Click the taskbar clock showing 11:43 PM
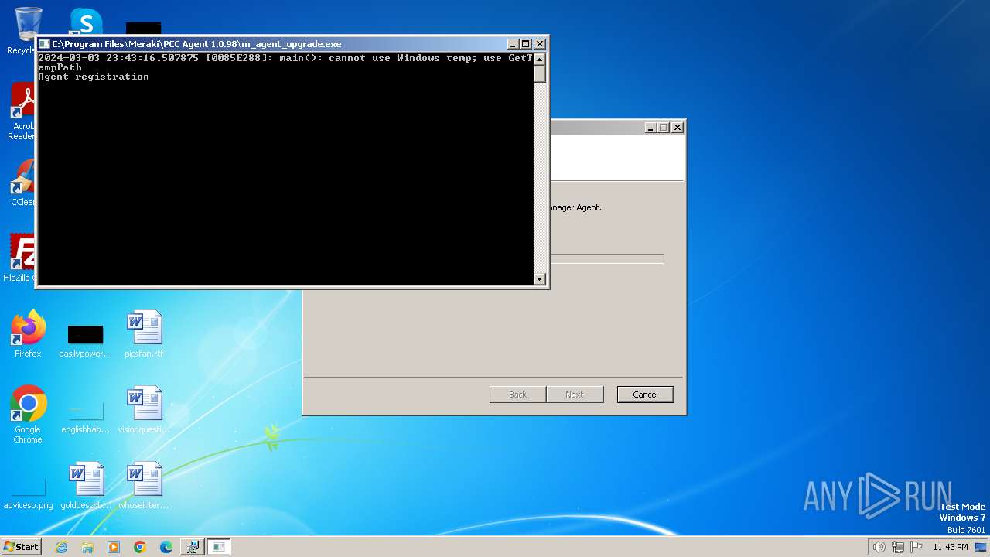Viewport: 990px width, 557px height. click(950, 547)
